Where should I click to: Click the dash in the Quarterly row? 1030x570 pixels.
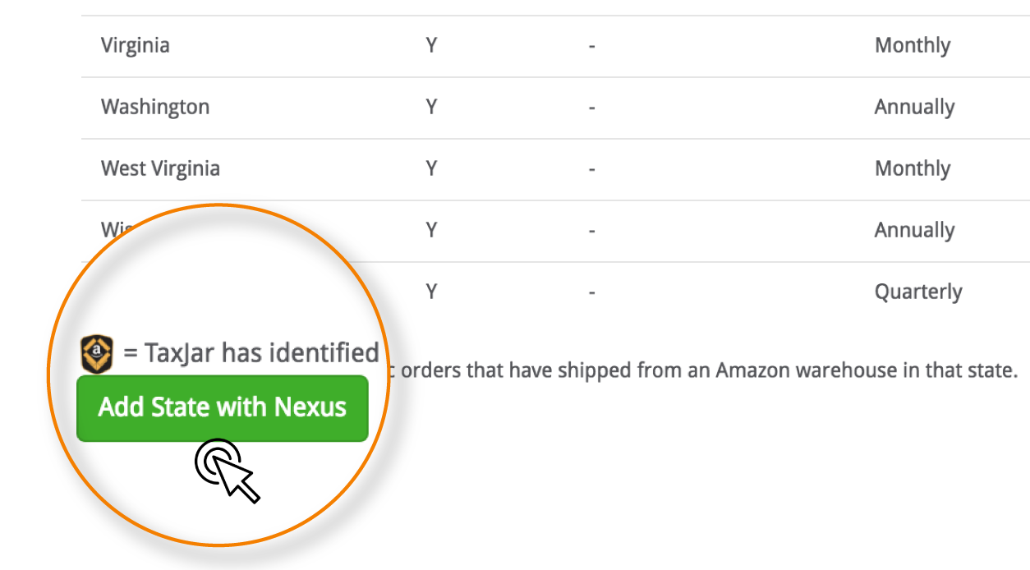591,292
